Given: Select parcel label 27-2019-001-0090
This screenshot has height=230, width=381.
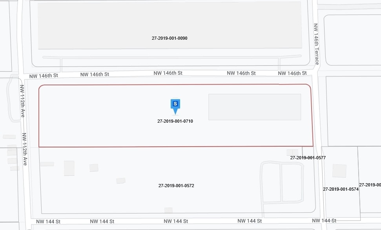Looking at the screenshot, I should tap(170, 38).
